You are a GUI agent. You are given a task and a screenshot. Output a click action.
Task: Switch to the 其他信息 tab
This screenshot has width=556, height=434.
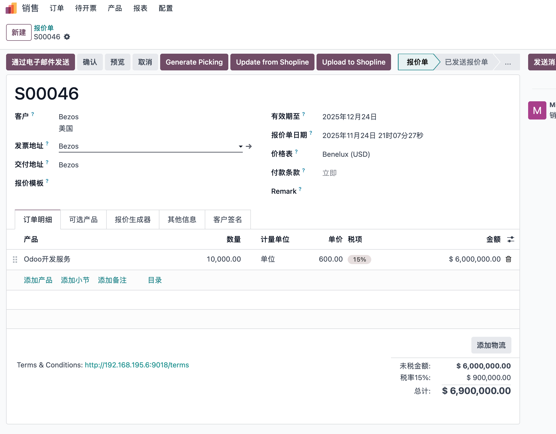(x=182, y=219)
